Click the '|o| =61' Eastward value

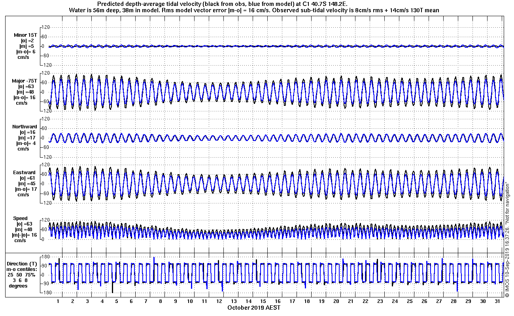point(27,178)
